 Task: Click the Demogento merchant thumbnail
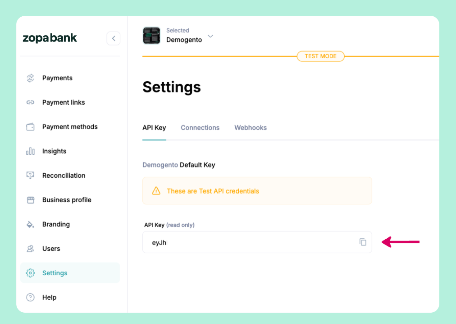151,36
